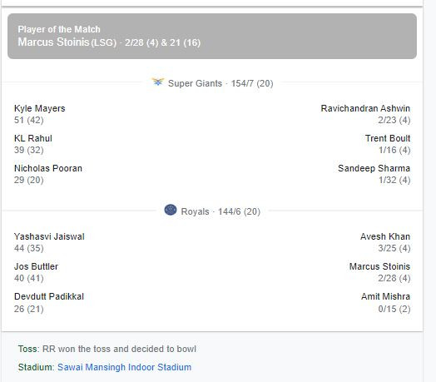Click the Royals team logo icon
Viewport: 436px width, 382px height.
[171, 210]
